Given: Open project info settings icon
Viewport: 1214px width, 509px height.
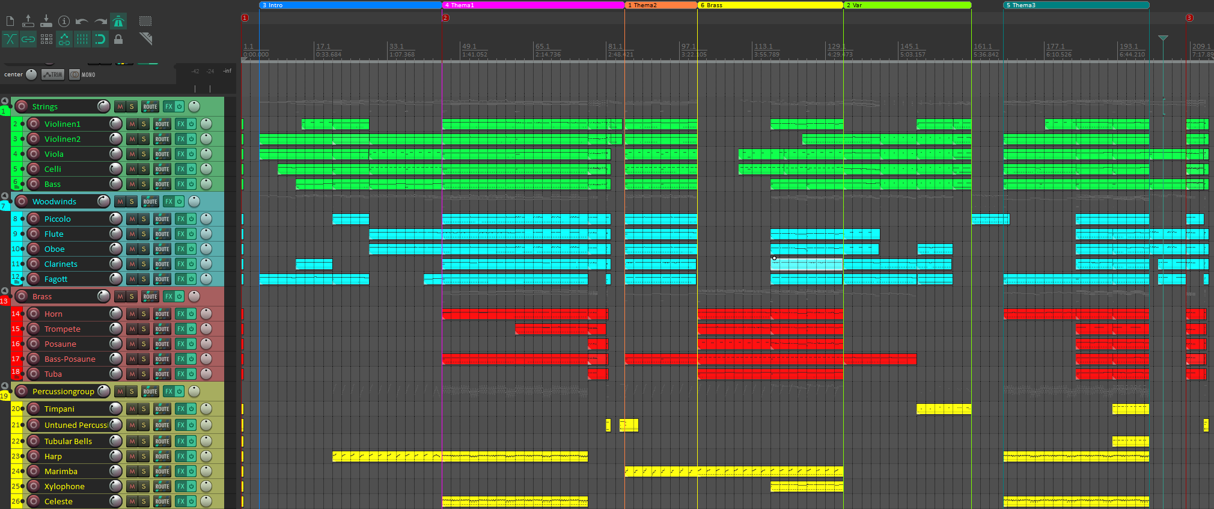Looking at the screenshot, I should 64,22.
